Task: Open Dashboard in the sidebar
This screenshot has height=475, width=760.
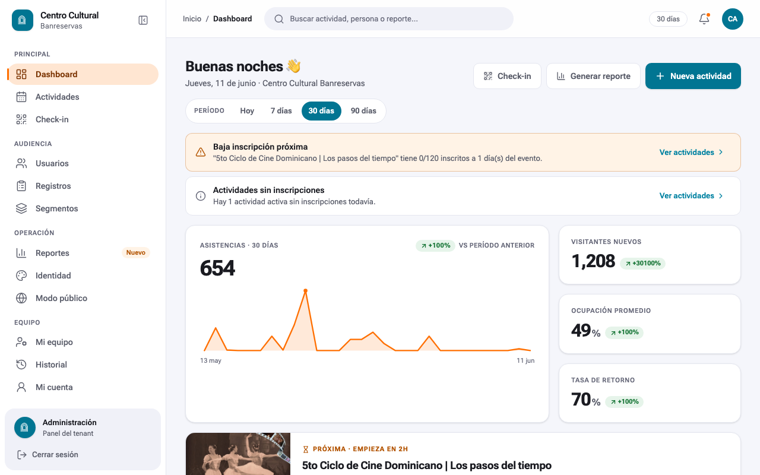Action: click(x=83, y=74)
